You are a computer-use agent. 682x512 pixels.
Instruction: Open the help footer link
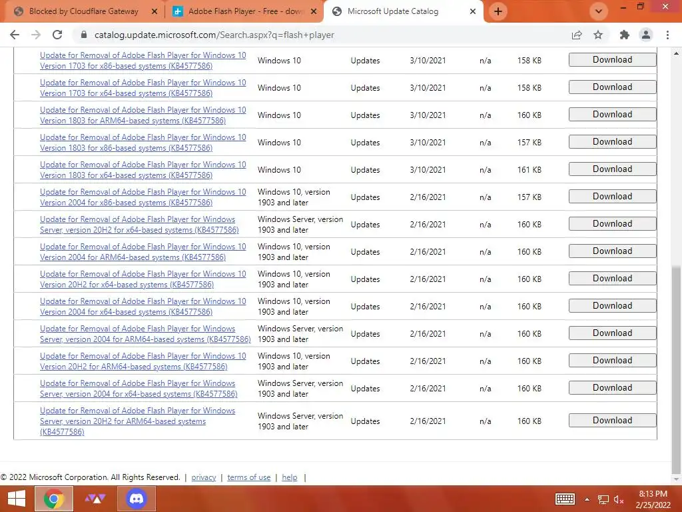point(290,477)
